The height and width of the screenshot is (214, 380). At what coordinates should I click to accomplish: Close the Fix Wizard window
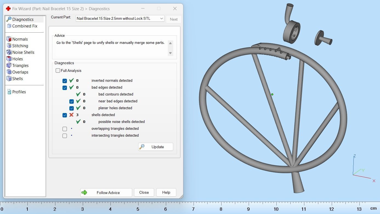coord(175,9)
